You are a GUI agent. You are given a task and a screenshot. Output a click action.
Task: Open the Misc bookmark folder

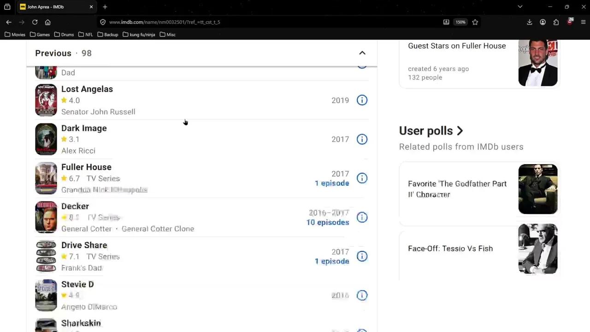pyautogui.click(x=167, y=35)
